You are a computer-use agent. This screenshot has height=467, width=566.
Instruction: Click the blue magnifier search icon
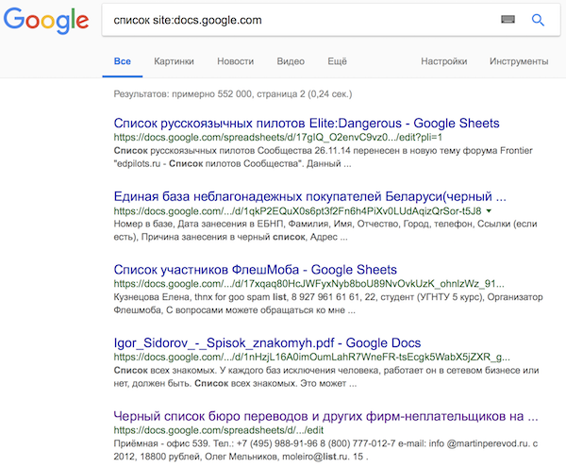click(538, 20)
